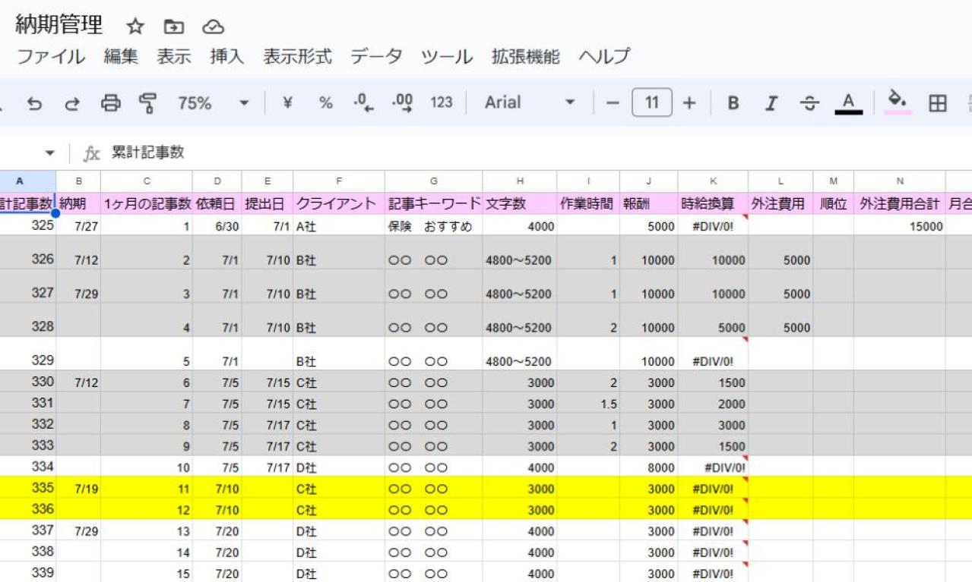This screenshot has height=582, width=972.
Task: Select the paint format tool
Action: 148,102
